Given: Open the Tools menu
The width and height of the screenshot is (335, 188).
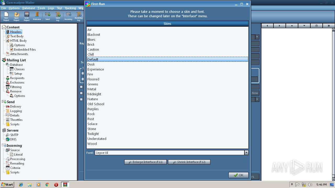Looking at the screenshot, I should coord(41,8).
